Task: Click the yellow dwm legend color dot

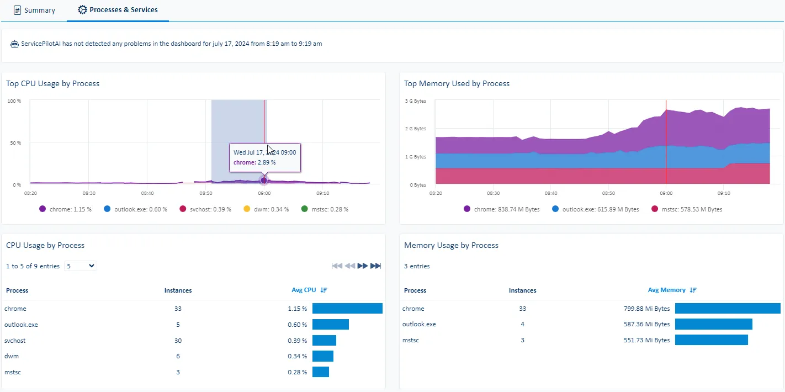Action: coord(247,209)
